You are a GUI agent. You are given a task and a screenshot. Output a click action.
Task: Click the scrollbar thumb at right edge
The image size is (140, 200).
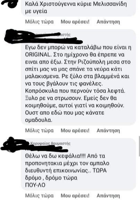(x=139, y=146)
